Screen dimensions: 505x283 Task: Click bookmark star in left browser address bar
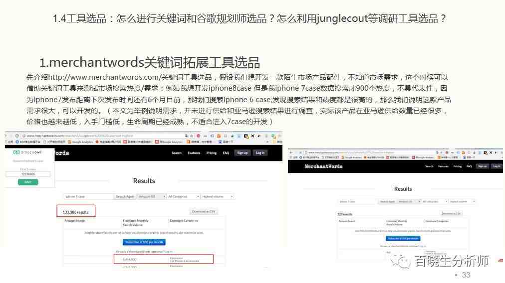pyautogui.click(x=191, y=136)
